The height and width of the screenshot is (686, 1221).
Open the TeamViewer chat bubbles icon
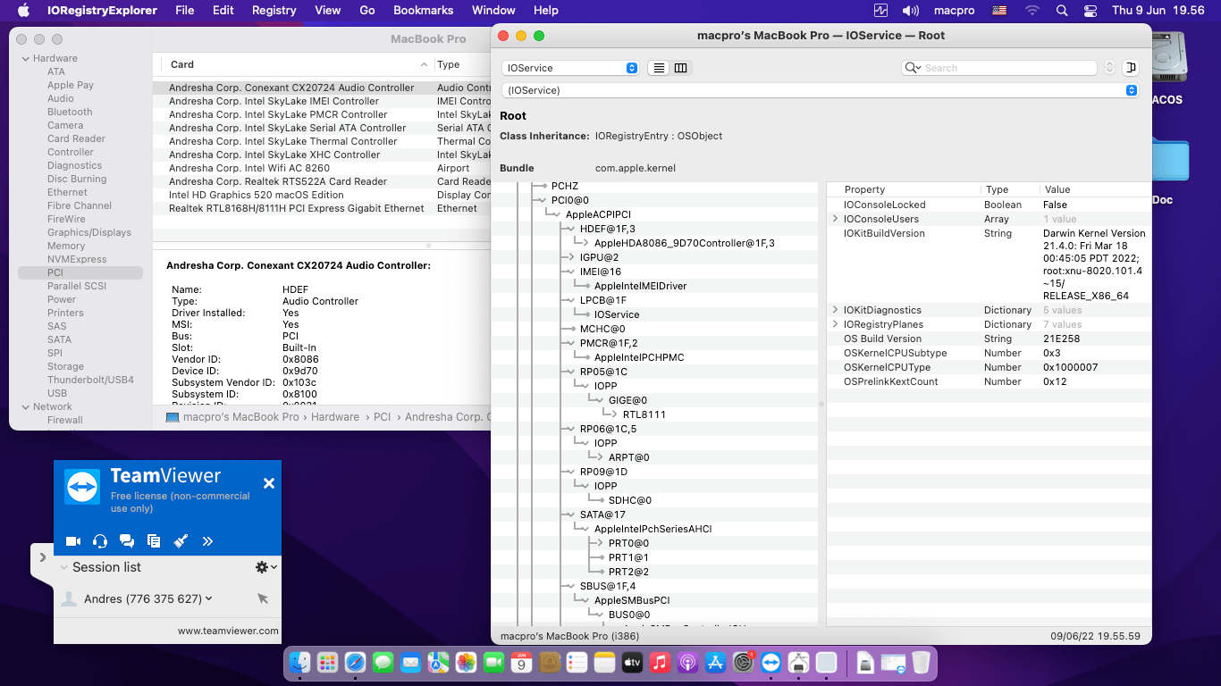coord(127,540)
